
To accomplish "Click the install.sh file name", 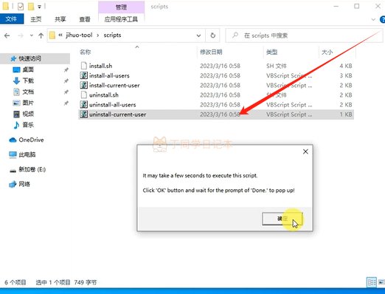I will click(x=100, y=66).
